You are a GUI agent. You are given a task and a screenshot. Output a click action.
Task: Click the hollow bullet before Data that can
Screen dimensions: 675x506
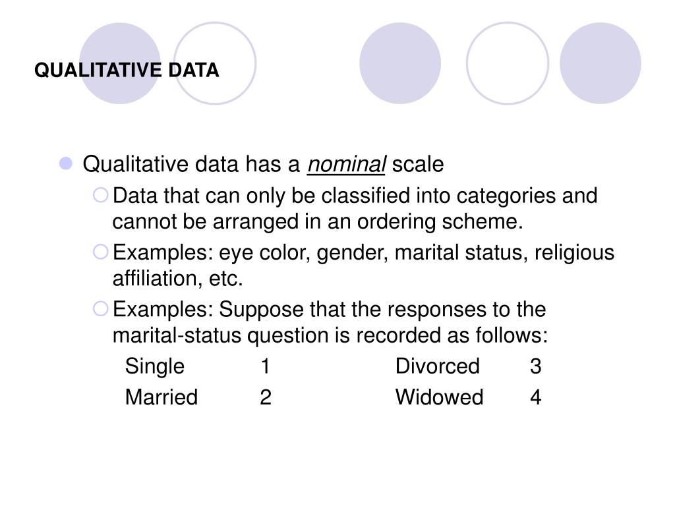click(x=100, y=195)
